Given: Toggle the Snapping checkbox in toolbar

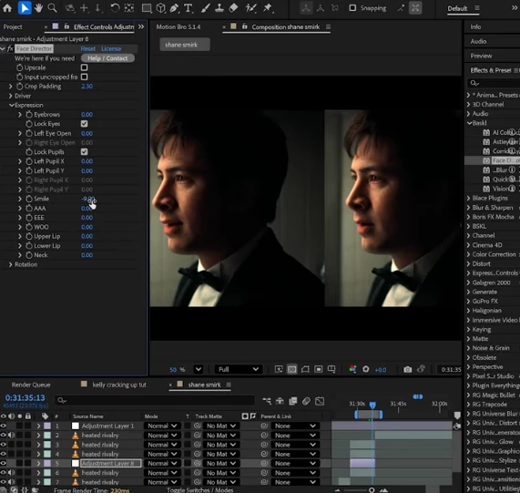Looking at the screenshot, I should (x=352, y=8).
